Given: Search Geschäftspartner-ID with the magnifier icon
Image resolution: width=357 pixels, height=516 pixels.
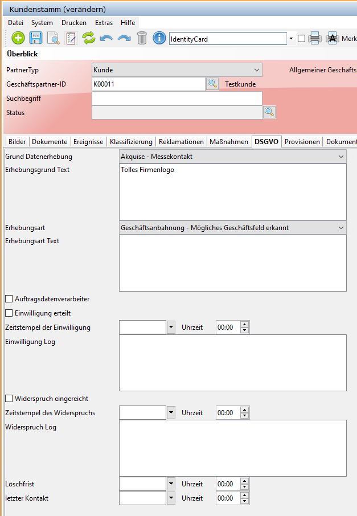Looking at the screenshot, I should 212,84.
